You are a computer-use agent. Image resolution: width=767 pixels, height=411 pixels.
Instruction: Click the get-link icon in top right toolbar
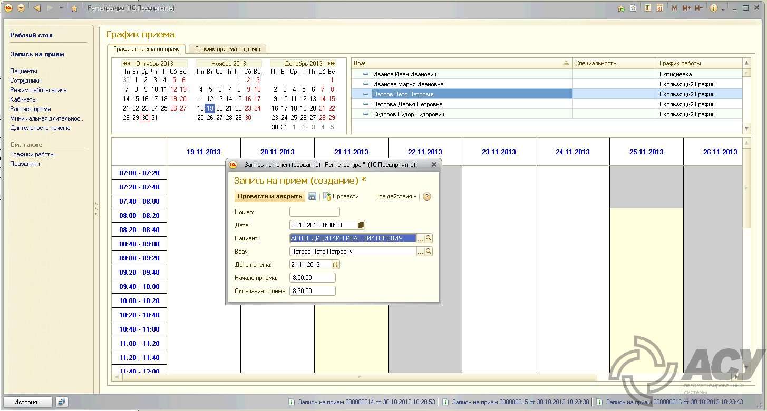click(x=621, y=8)
